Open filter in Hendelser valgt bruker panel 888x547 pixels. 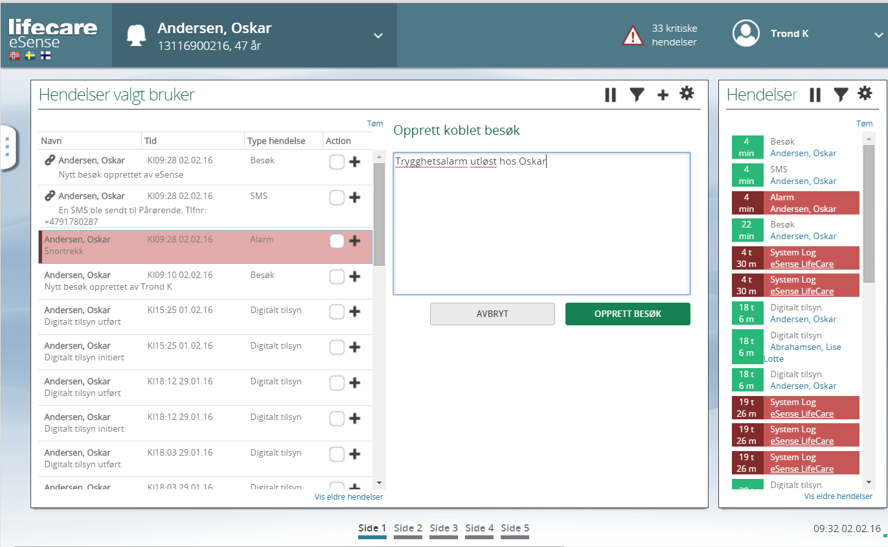[x=637, y=95]
